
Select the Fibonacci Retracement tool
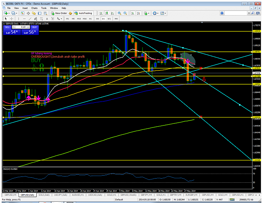(x=41, y=19)
